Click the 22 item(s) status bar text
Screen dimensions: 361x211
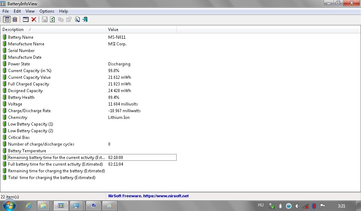(x=10, y=197)
